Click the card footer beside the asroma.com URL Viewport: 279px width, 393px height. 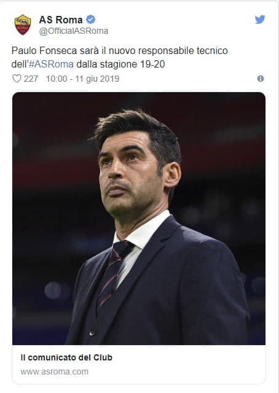coord(139,364)
